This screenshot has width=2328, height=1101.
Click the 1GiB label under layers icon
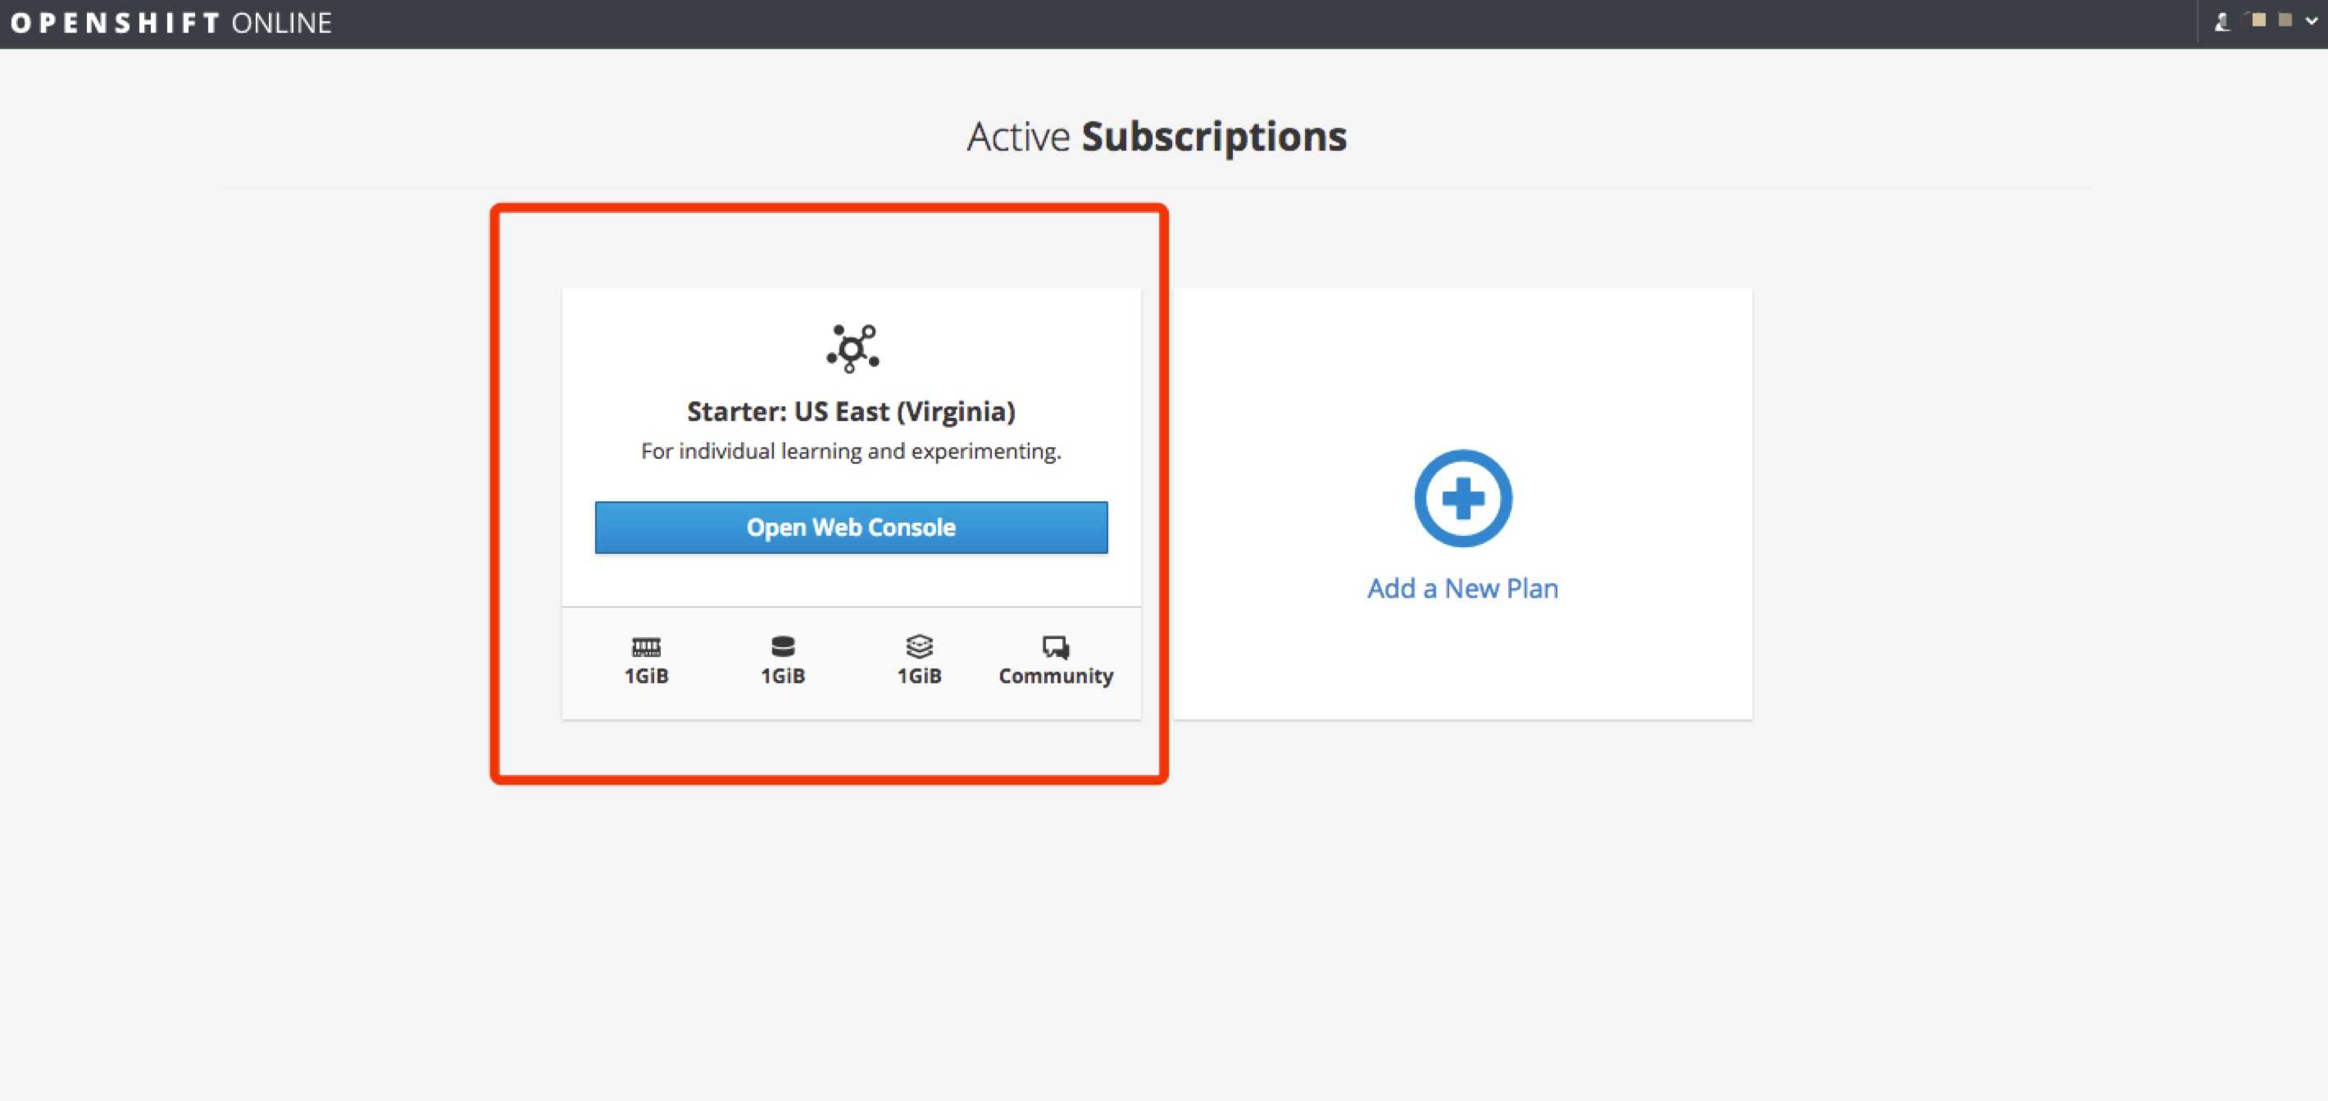(x=919, y=676)
